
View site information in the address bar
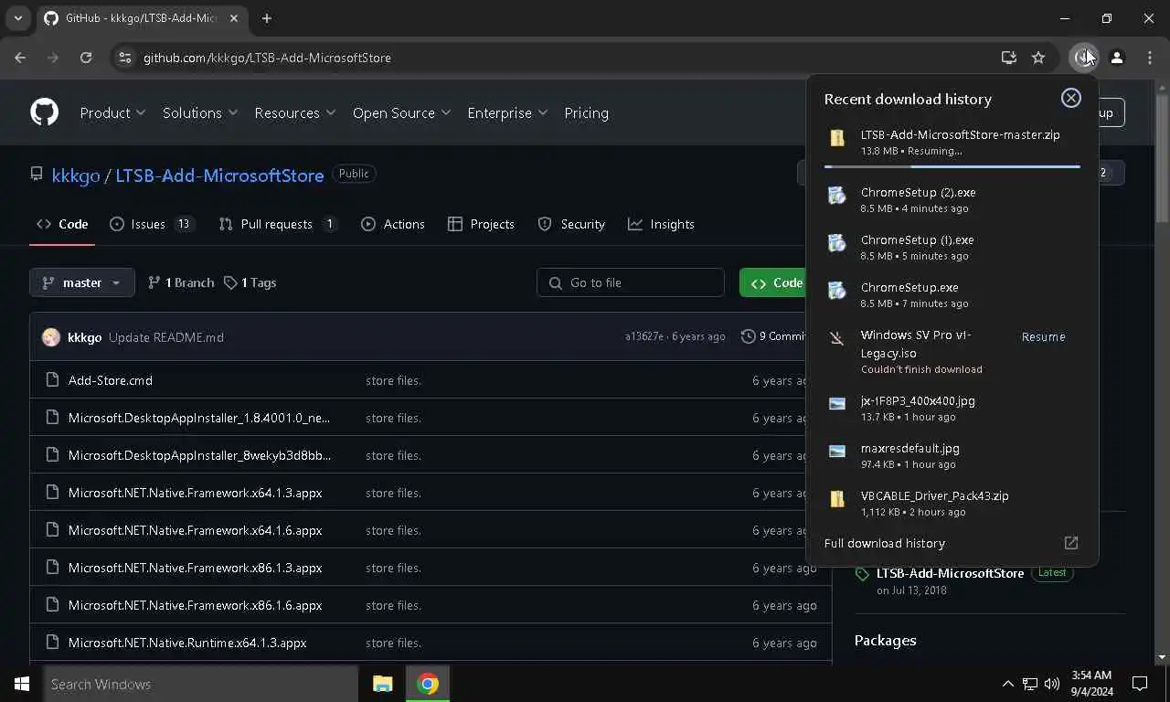pyautogui.click(x=125, y=58)
